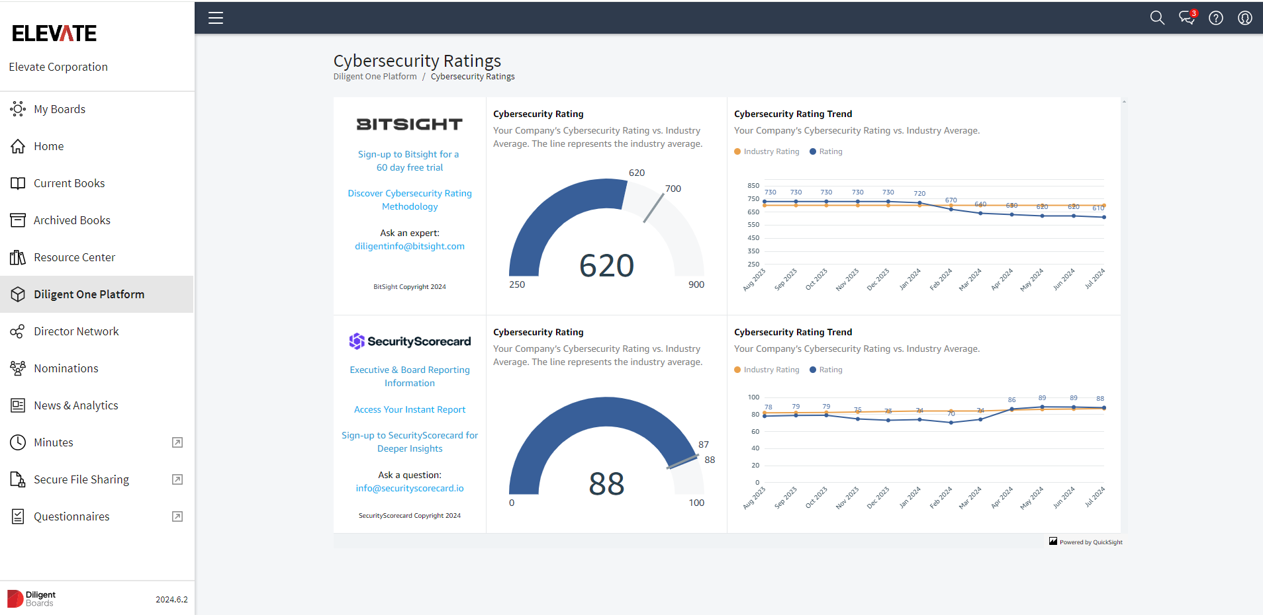This screenshot has width=1263, height=615.
Task: Click SecurityScorecard Copyright 2024 text
Action: click(410, 516)
